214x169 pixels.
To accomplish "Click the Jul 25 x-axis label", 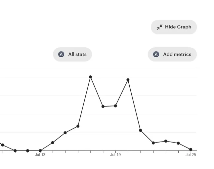I will click(x=191, y=155).
